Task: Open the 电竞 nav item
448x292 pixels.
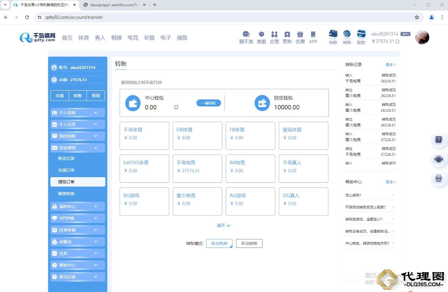Action: point(133,38)
